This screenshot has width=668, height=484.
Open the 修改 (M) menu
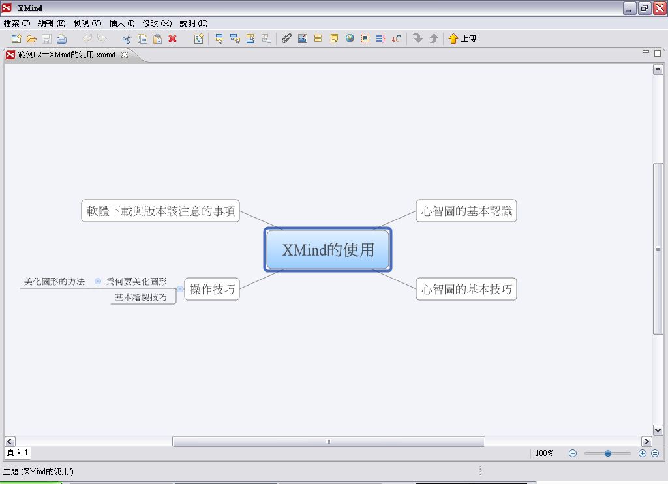(157, 23)
